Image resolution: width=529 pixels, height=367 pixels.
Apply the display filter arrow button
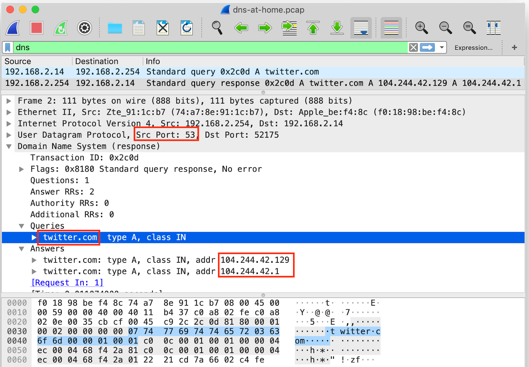pos(427,47)
